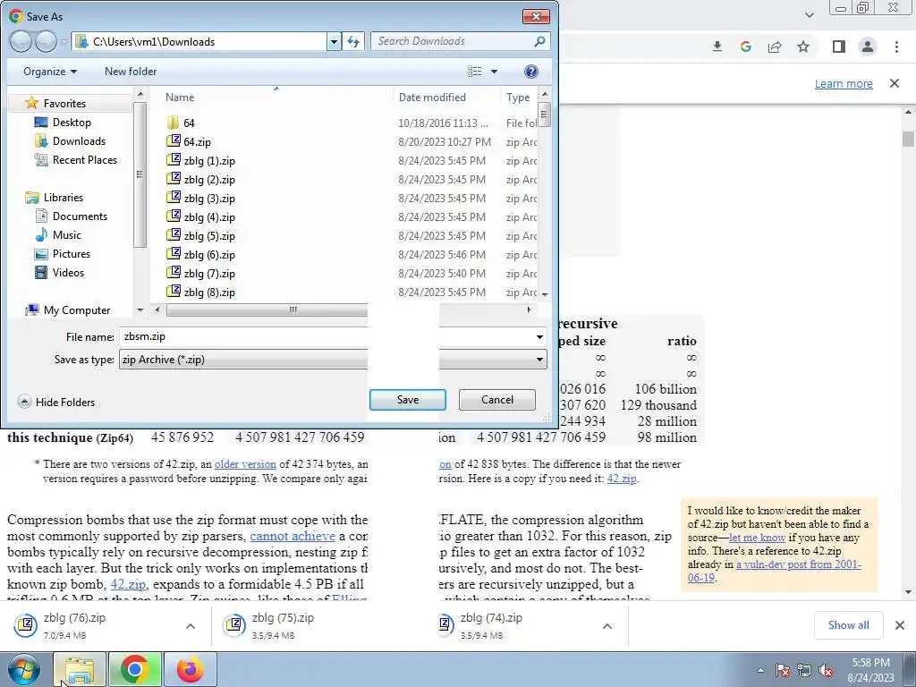The width and height of the screenshot is (916, 687).
Task: Open Chrome's downloads icon in toolbar
Action: point(717,47)
